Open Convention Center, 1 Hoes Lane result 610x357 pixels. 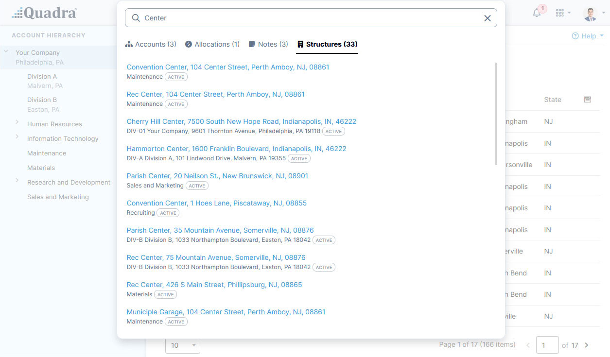click(x=217, y=203)
